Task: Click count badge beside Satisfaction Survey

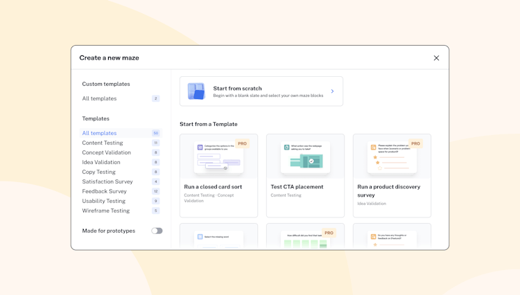Action: click(155, 181)
